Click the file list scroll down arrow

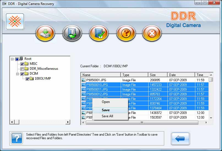211,118
